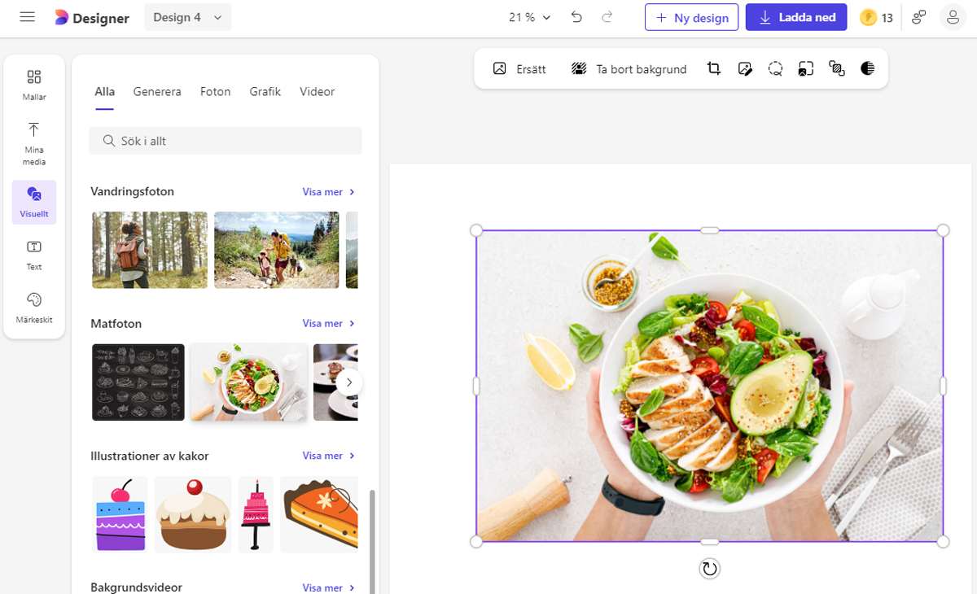The image size is (977, 594).
Task: Switch to the Generera tab
Action: pos(157,92)
